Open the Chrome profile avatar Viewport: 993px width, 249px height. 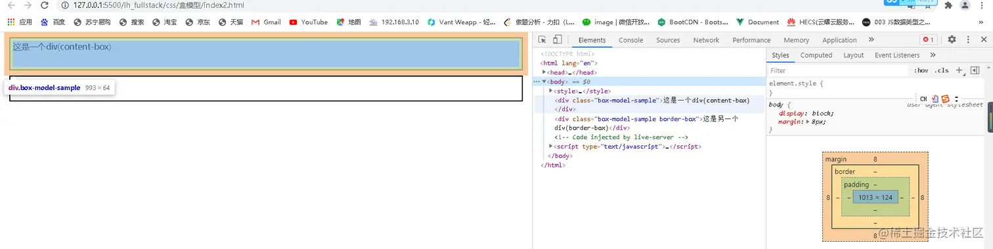pos(964,5)
